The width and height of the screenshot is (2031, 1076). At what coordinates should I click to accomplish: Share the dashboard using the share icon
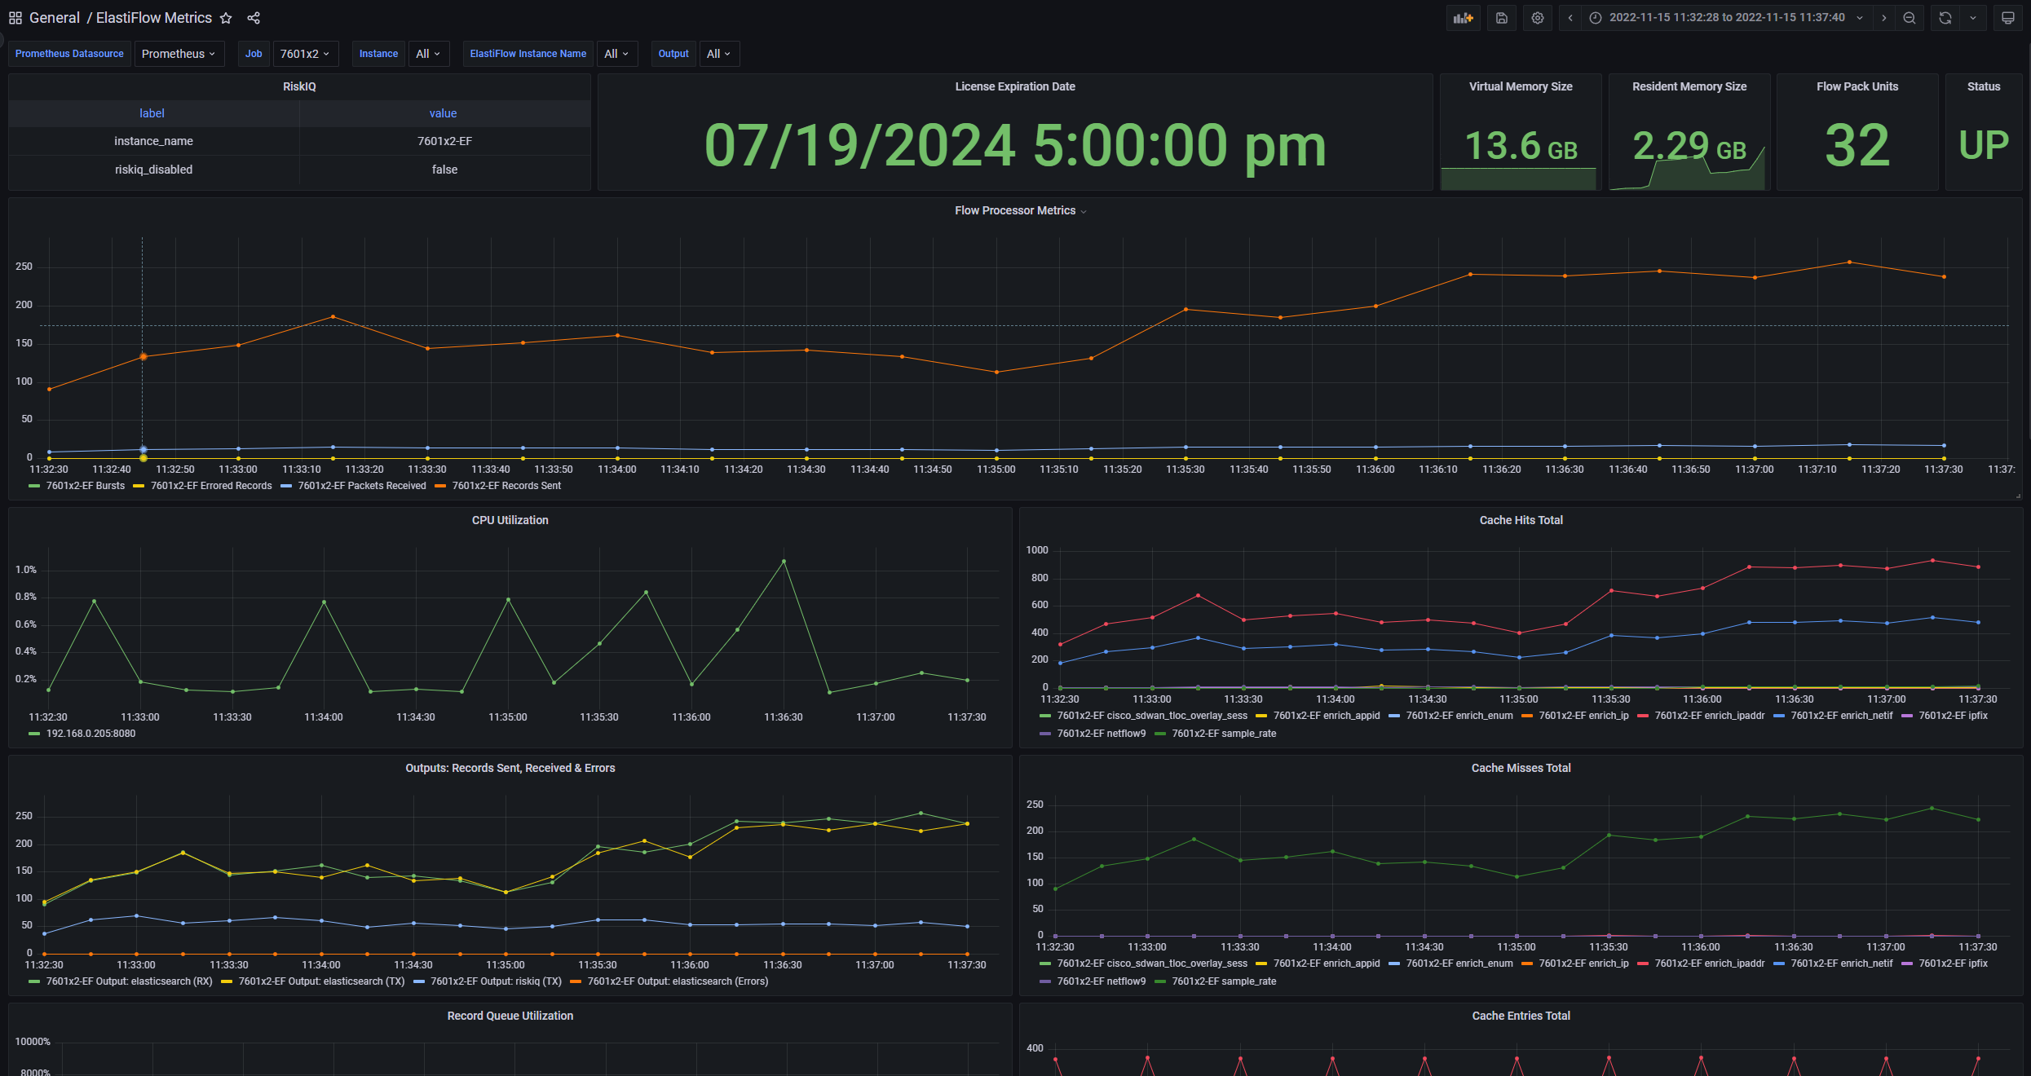(x=254, y=18)
